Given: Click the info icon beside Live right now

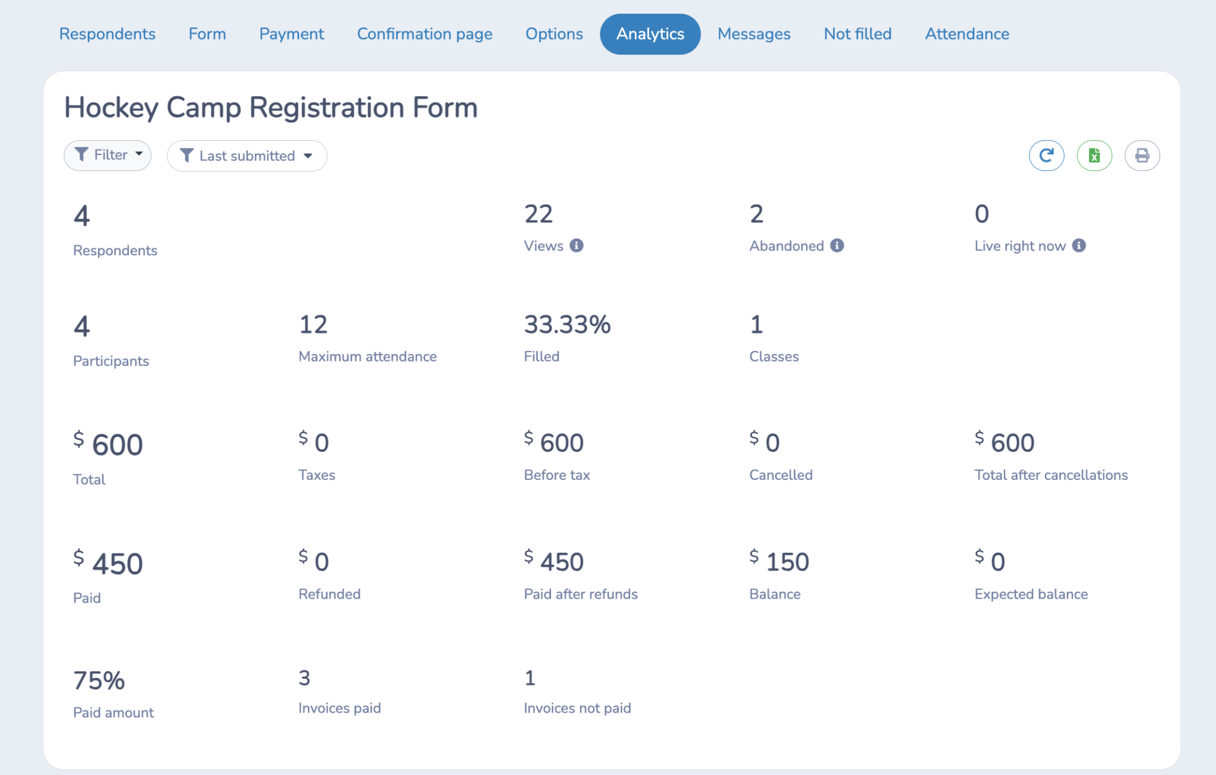Looking at the screenshot, I should click(1079, 245).
